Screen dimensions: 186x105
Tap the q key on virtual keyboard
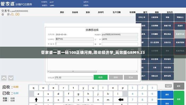(34, 88)
